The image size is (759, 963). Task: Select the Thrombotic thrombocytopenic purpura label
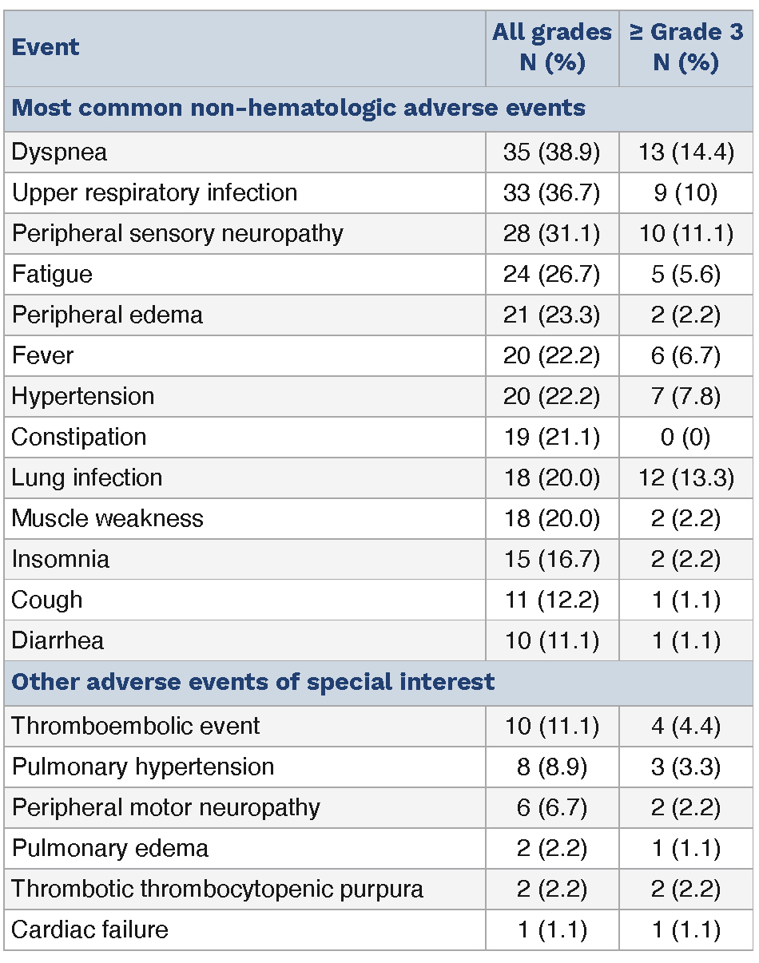(x=217, y=889)
